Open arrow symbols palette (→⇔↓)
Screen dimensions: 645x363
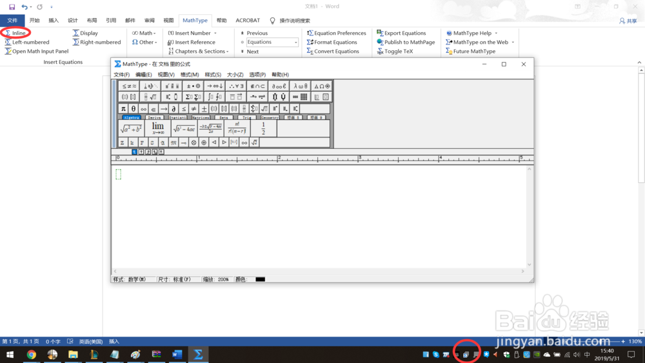214,86
